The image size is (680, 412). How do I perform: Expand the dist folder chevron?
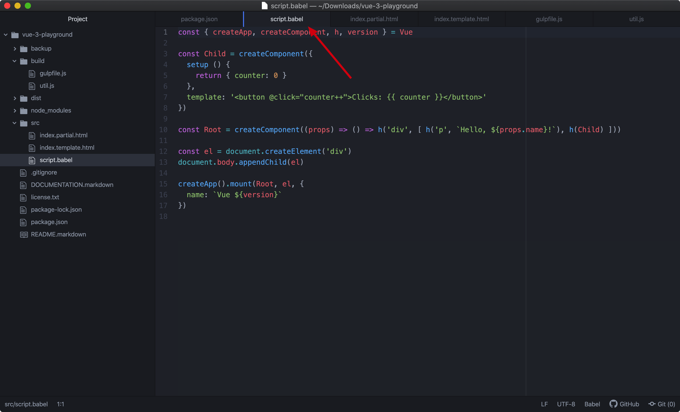(x=15, y=98)
